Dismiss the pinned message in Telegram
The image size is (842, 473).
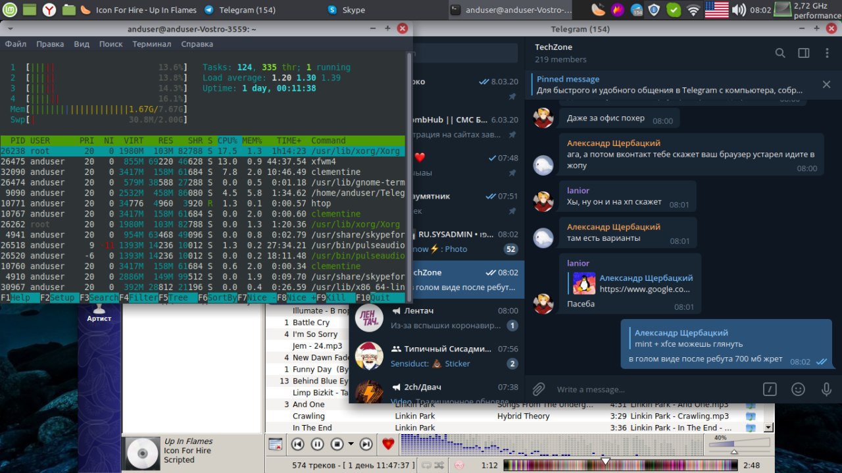pyautogui.click(x=827, y=84)
